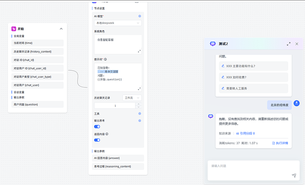Click into the 系统角色 text area
Viewport: 305px width, 185px height.
[x=118, y=45]
